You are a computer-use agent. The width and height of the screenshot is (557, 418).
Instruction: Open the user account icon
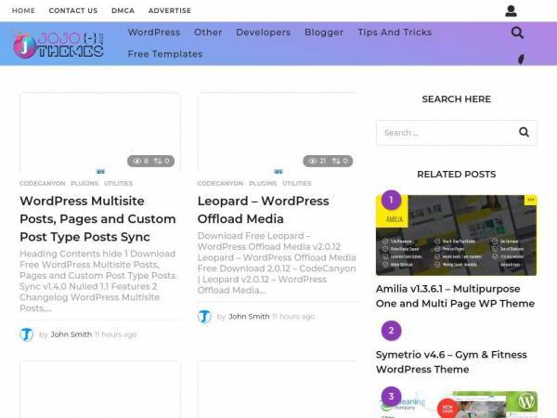511,11
